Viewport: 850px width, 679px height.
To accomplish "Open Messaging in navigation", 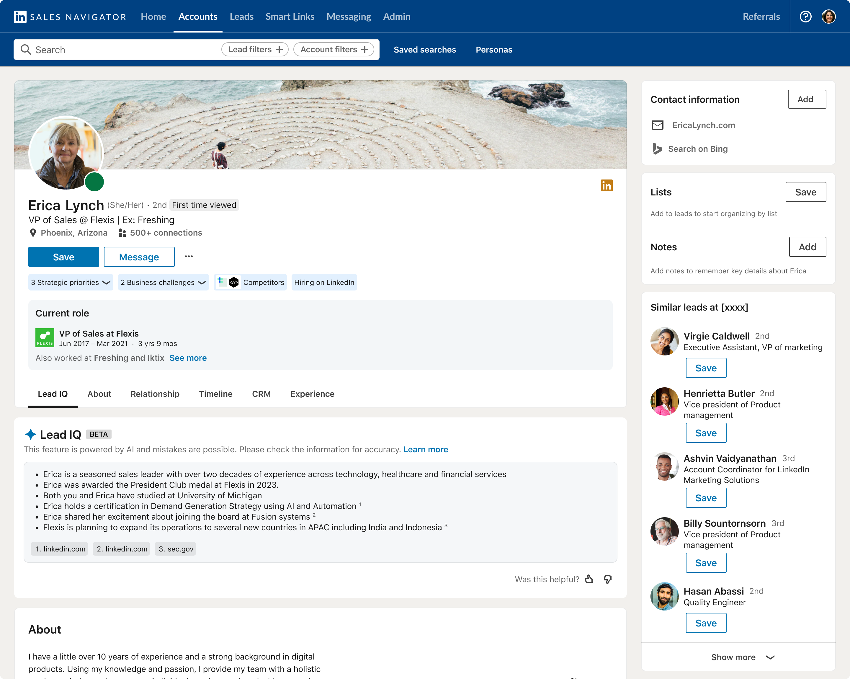I will pos(349,17).
